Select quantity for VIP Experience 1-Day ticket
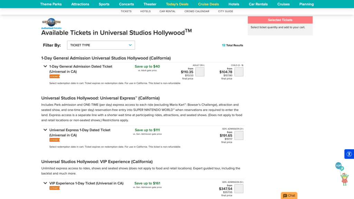This screenshot has height=199, width=354. (239, 189)
